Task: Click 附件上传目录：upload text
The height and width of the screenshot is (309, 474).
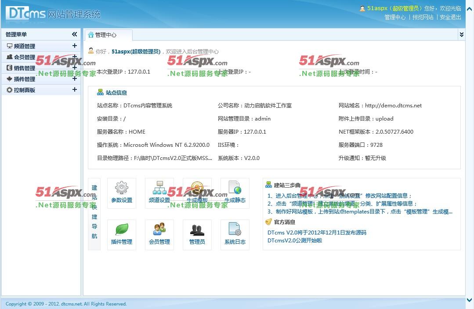Action: (366, 118)
